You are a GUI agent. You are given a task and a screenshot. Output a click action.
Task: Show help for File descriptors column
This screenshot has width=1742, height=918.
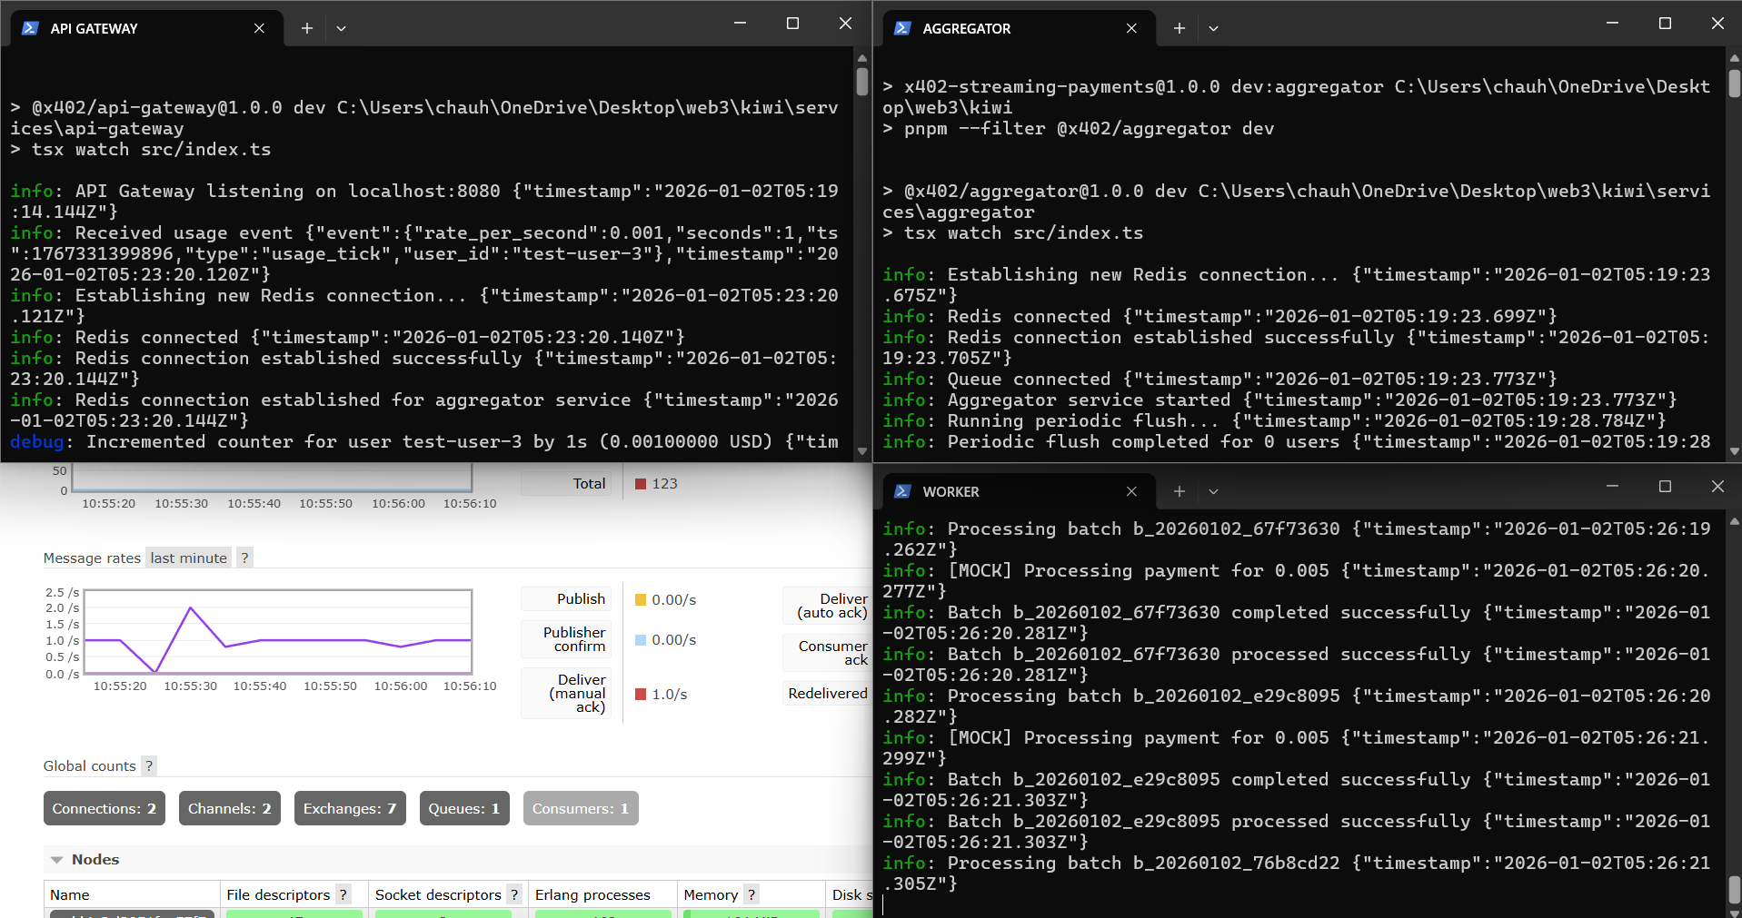click(343, 894)
